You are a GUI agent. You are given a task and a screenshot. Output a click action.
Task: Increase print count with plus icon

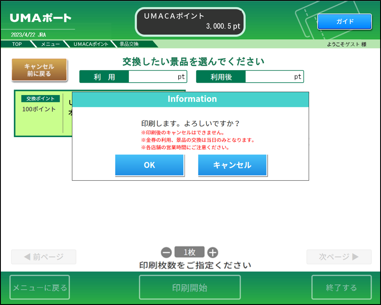(213, 252)
